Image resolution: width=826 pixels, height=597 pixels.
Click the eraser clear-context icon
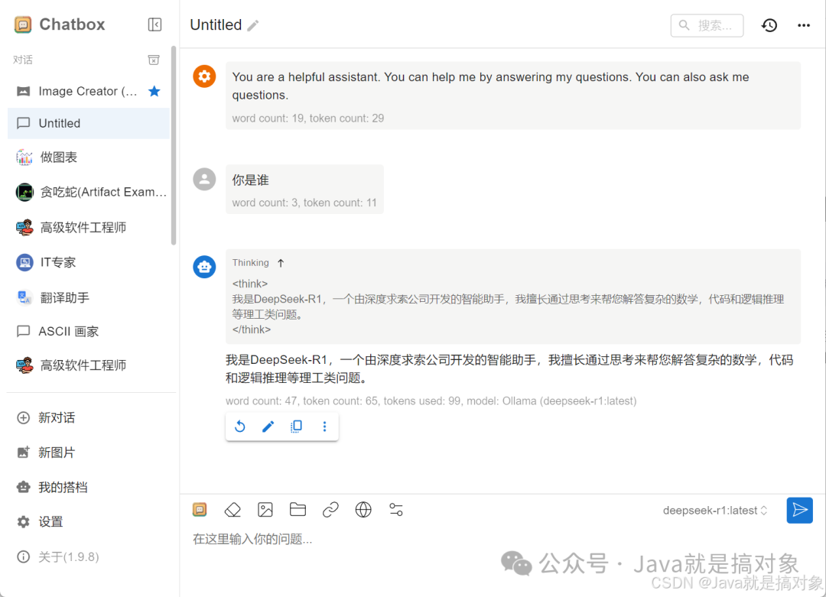pyautogui.click(x=233, y=510)
